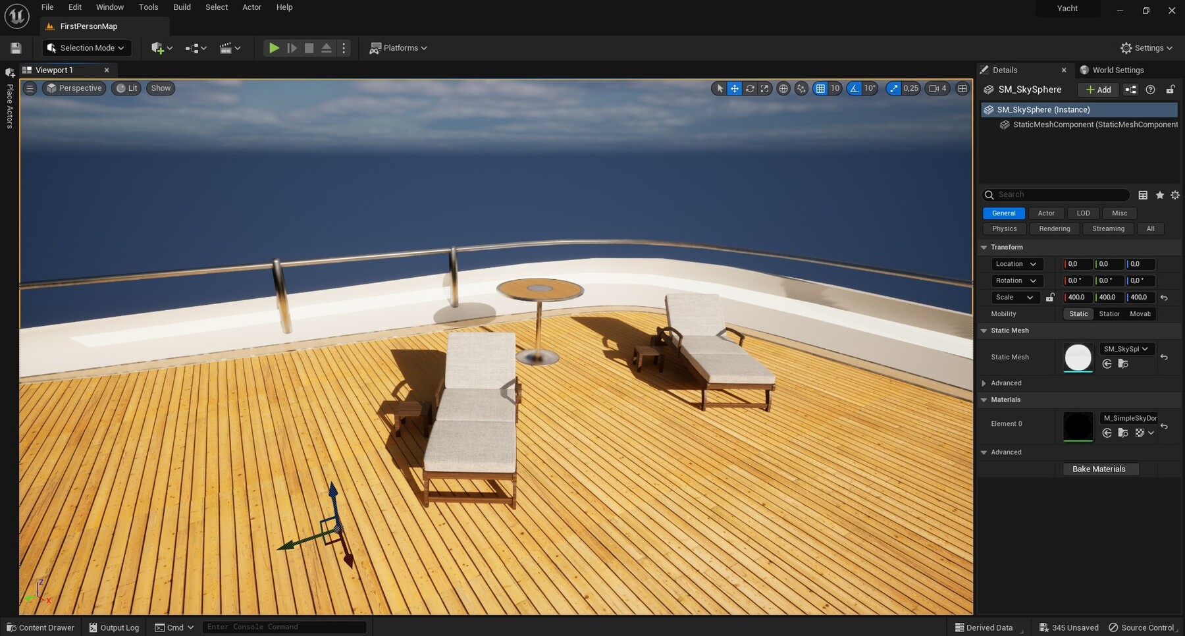Collapse the Transform section
Image resolution: width=1185 pixels, height=636 pixels.
pyautogui.click(x=984, y=247)
